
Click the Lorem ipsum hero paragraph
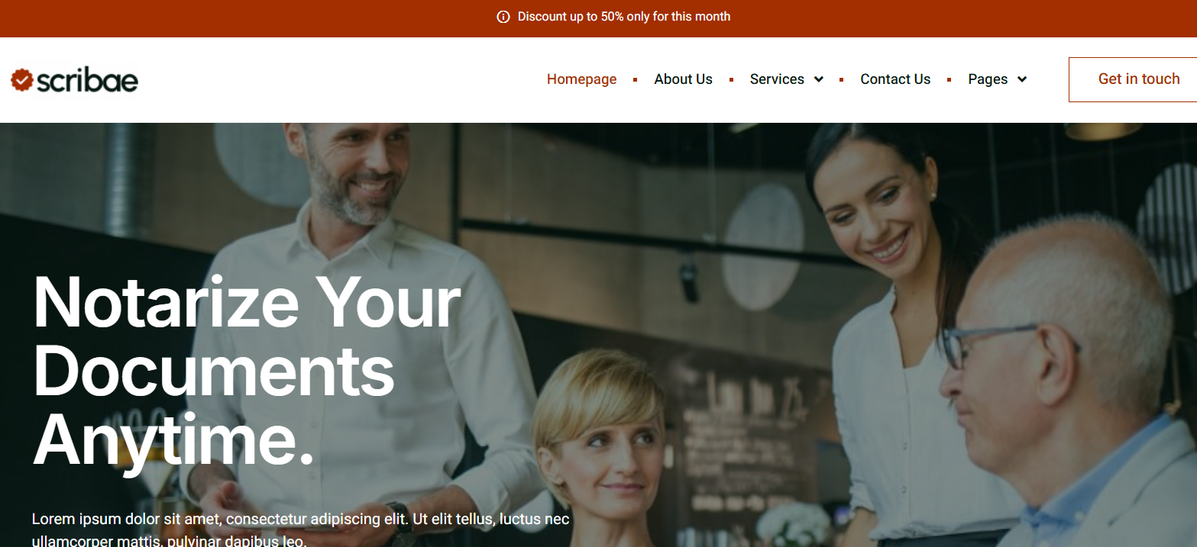click(x=301, y=530)
